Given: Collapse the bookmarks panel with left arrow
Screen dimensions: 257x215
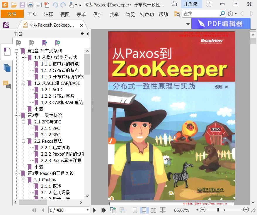Looking at the screenshot, I should point(88,34).
